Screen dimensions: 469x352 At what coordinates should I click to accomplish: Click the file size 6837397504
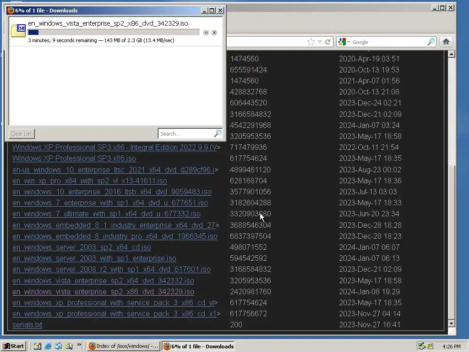click(251, 236)
